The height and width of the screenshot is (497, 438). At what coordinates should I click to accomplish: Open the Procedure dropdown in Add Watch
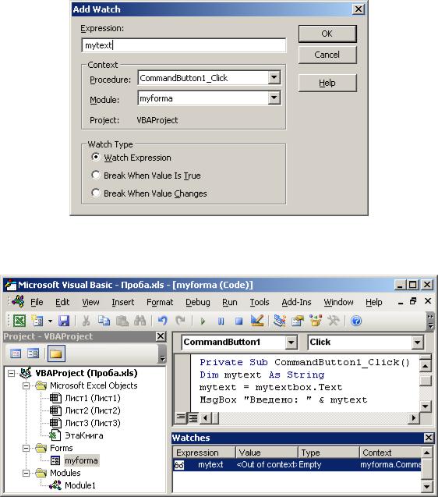pos(274,77)
